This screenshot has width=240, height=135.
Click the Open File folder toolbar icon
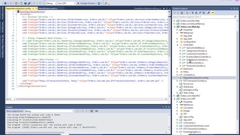pos(22,3)
